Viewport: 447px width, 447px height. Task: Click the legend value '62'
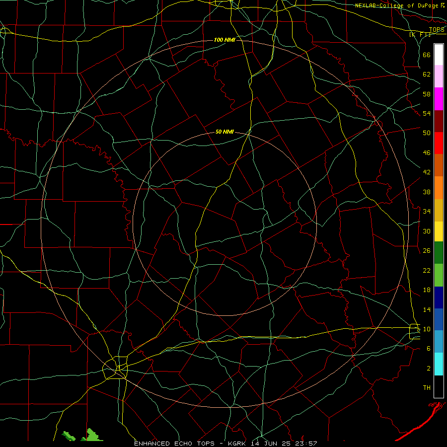pos(427,74)
